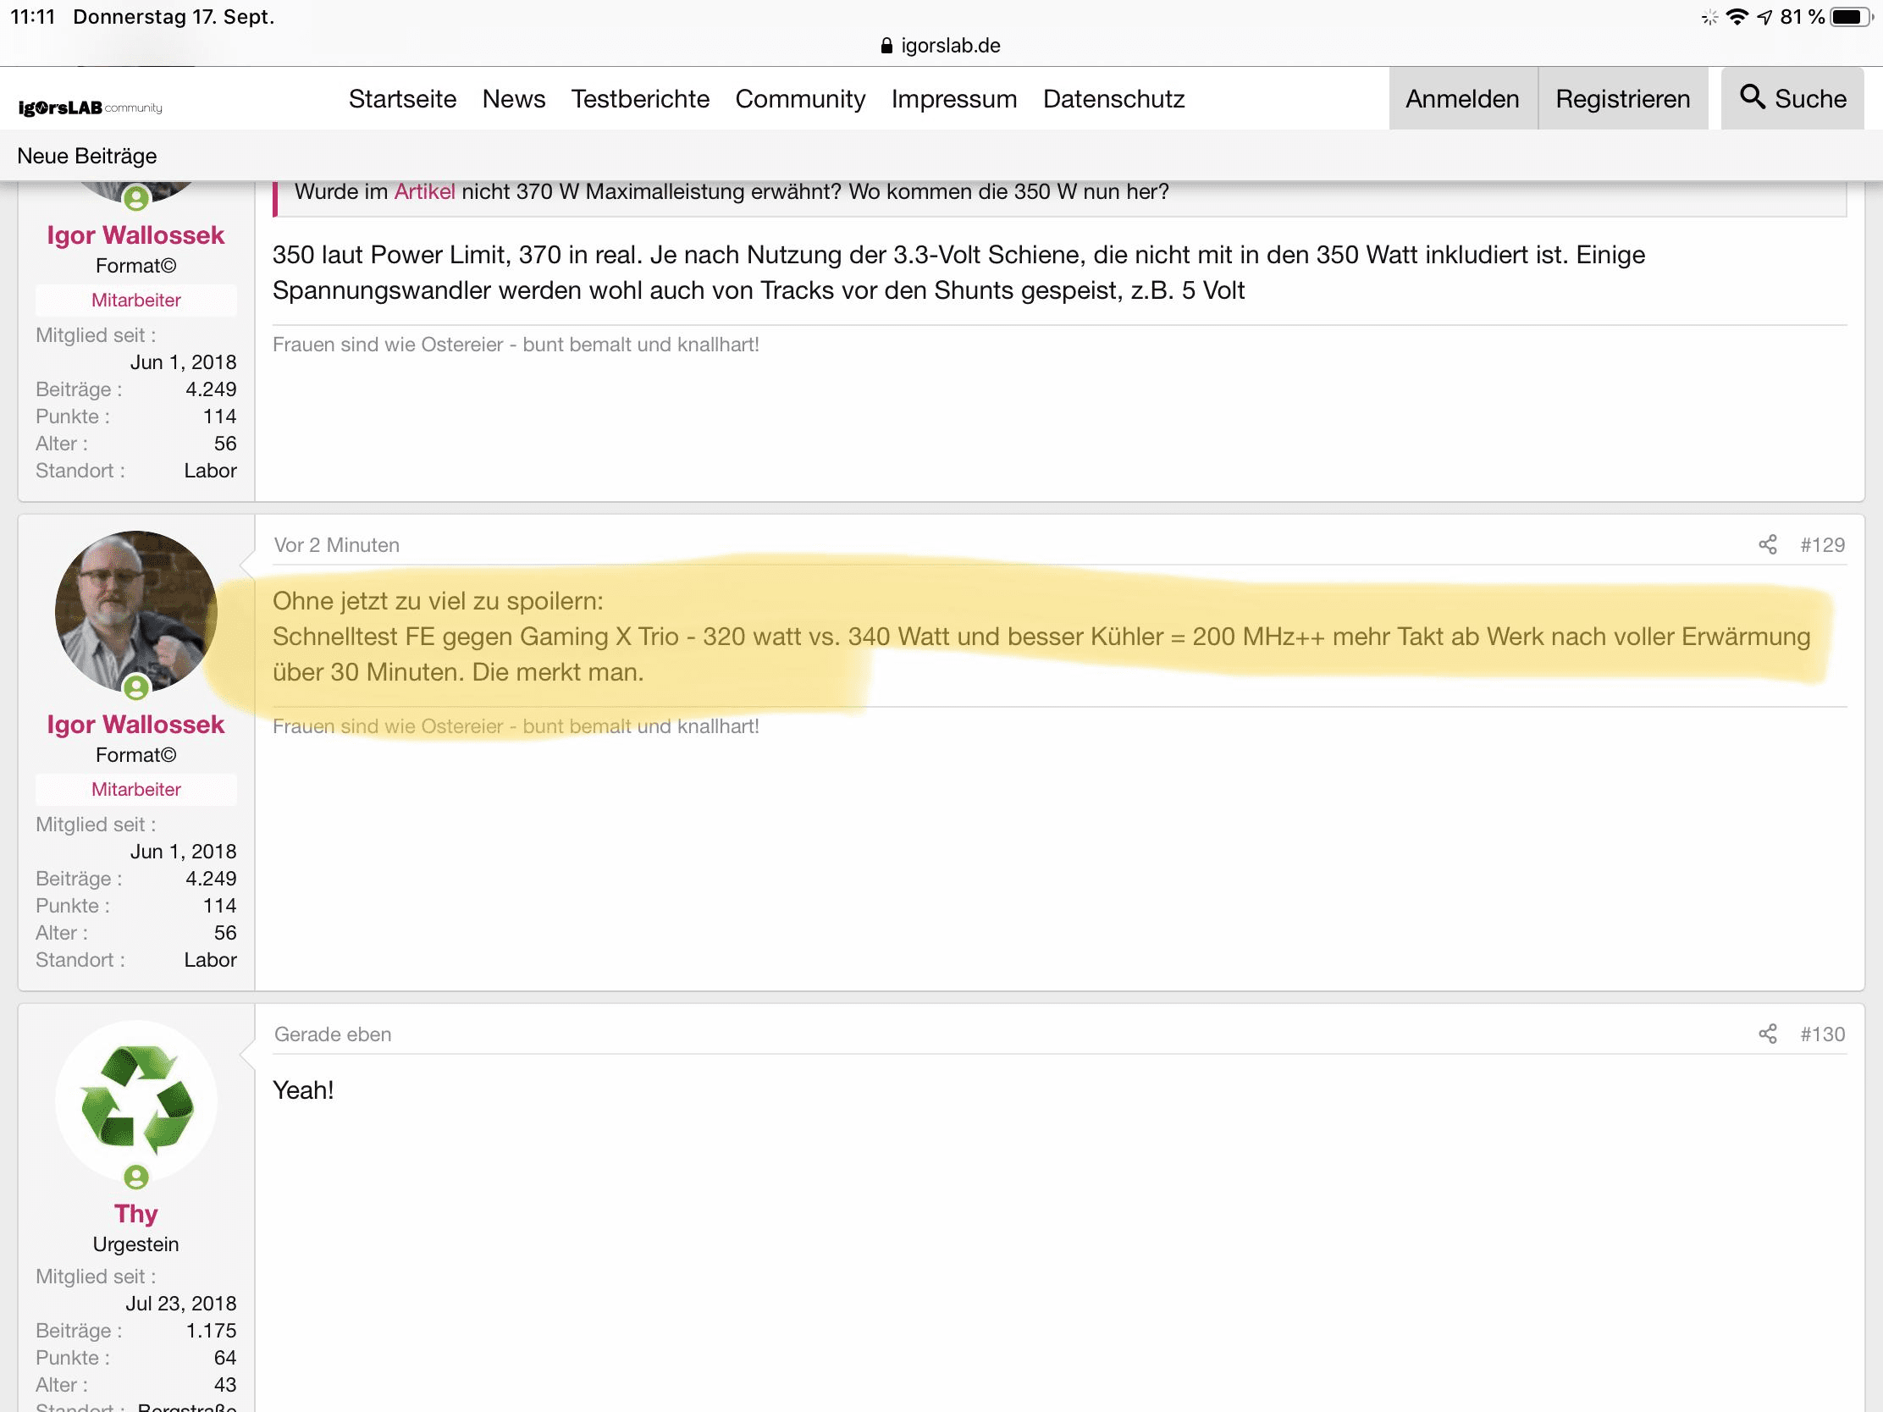Open post number #129 permalink
The image size is (1883, 1412).
point(1823,544)
